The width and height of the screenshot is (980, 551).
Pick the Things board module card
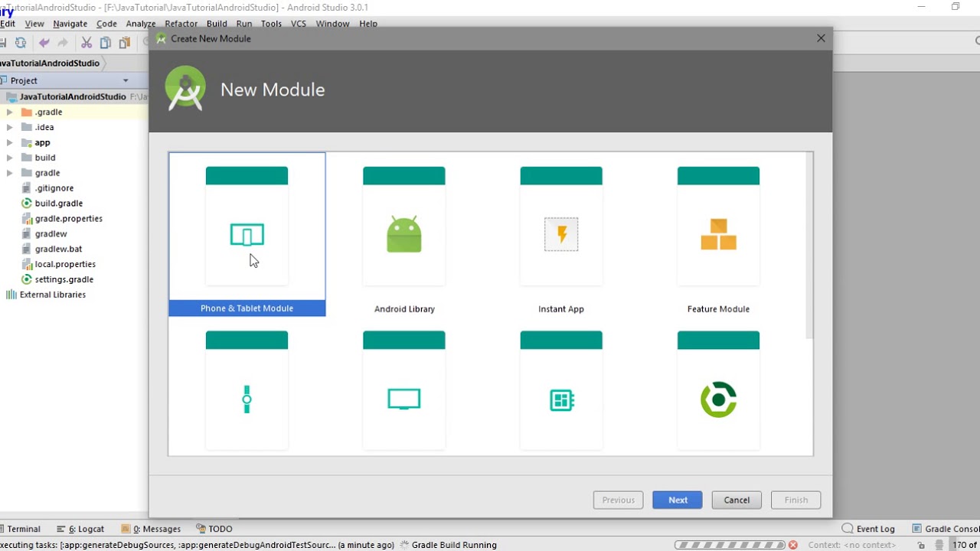click(x=561, y=392)
